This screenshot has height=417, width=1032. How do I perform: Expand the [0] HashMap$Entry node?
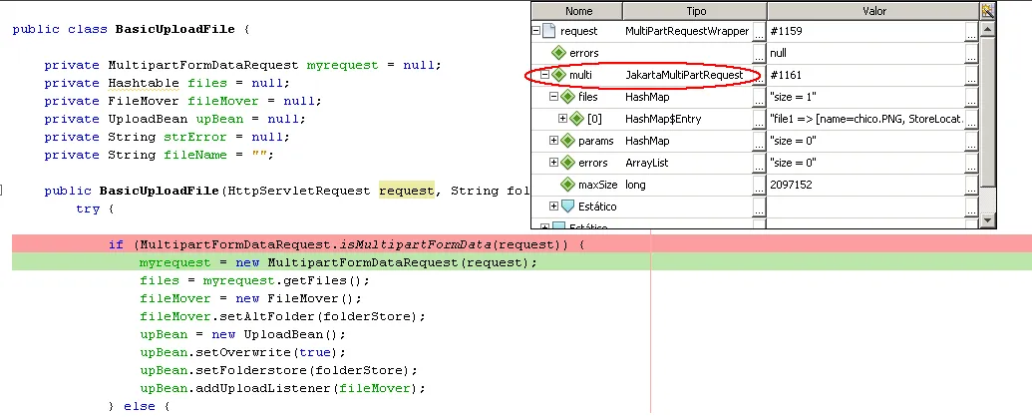[562, 119]
